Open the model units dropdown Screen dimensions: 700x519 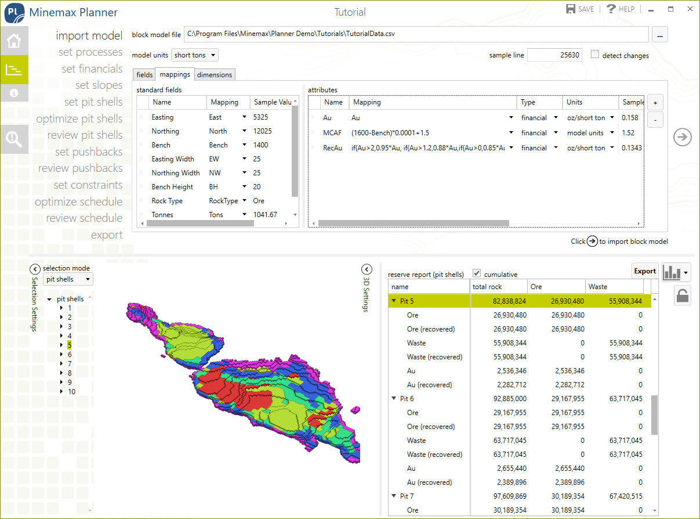coord(195,55)
